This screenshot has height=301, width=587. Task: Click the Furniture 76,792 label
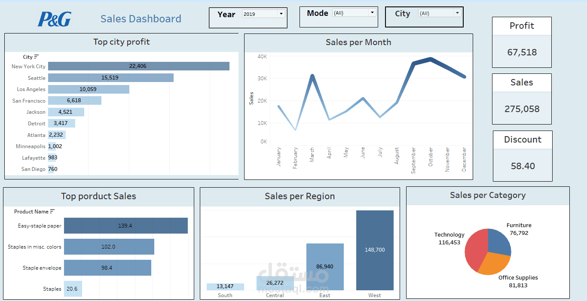coord(519,229)
